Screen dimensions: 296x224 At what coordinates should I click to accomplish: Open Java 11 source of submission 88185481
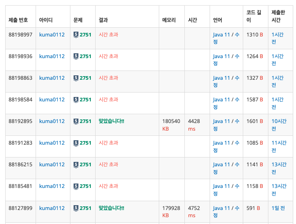point(222,186)
